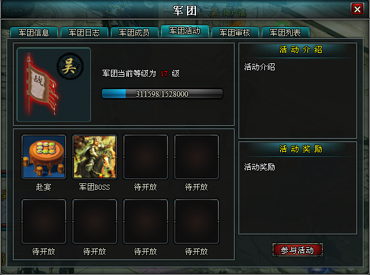Image resolution: width=370 pixels, height=275 pixels.
Task: Click the third 待开放 slot in bottom row
Action: pyautogui.click(x=146, y=221)
